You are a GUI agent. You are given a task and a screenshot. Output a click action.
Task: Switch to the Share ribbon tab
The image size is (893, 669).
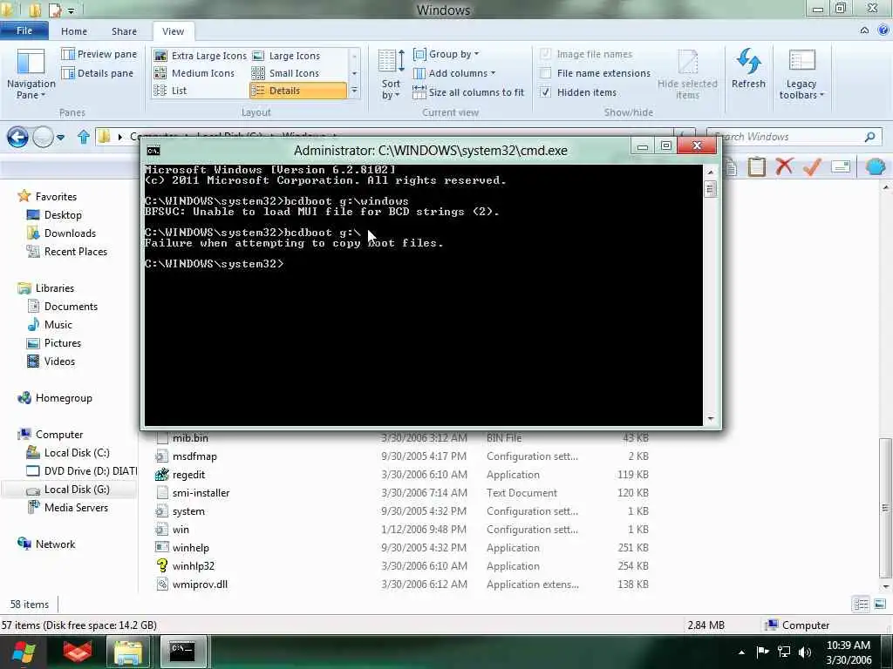(124, 31)
